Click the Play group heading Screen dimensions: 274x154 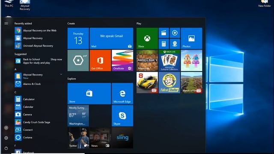click(139, 24)
